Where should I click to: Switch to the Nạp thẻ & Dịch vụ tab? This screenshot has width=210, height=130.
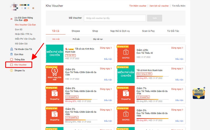tap(120, 31)
